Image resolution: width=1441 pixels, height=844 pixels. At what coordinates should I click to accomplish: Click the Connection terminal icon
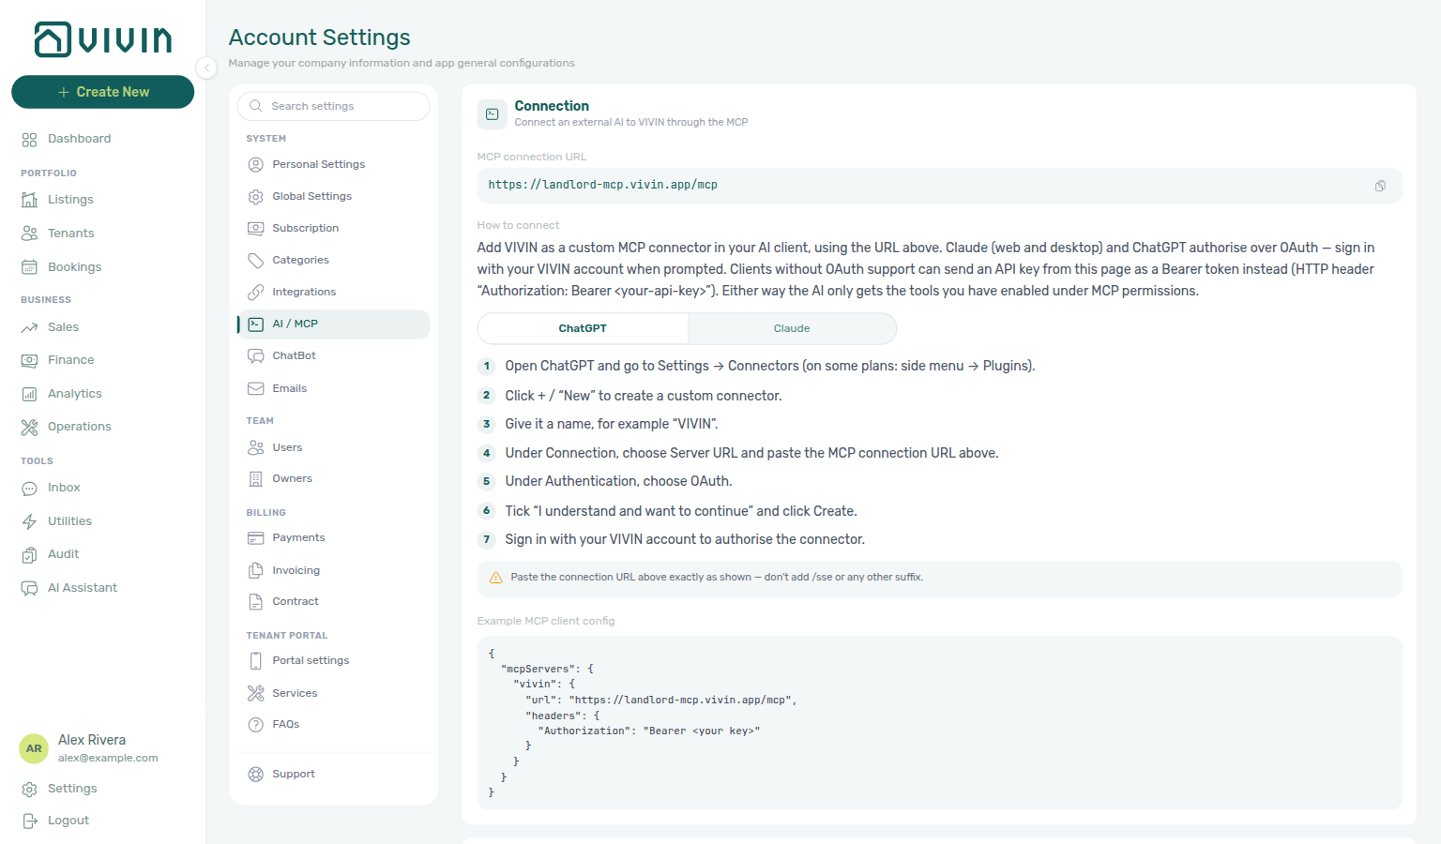[492, 114]
